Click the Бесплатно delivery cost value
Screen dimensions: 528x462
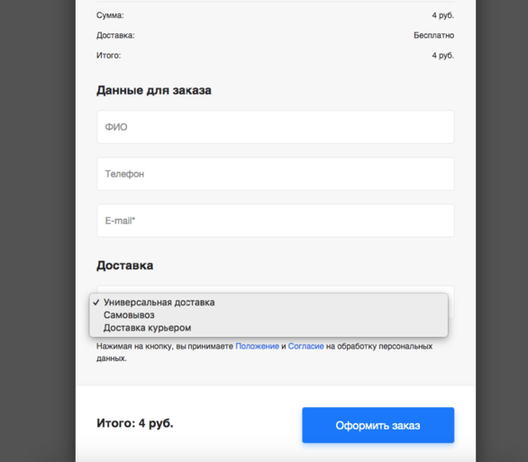pos(433,35)
